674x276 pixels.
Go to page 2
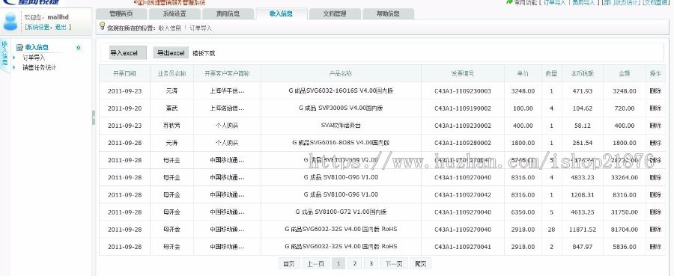tap(354, 263)
